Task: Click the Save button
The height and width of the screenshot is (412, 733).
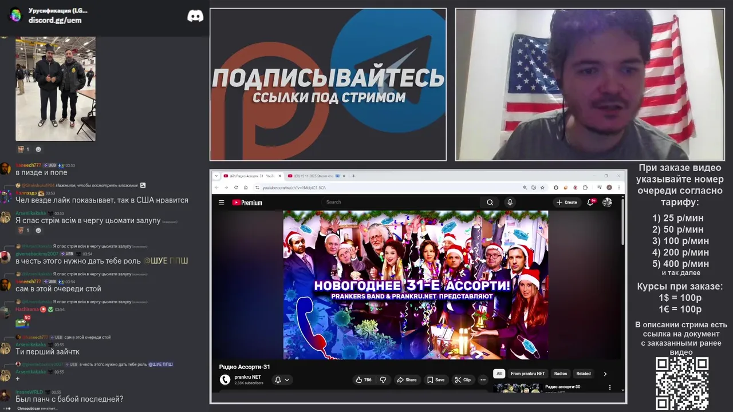Action: 436,379
